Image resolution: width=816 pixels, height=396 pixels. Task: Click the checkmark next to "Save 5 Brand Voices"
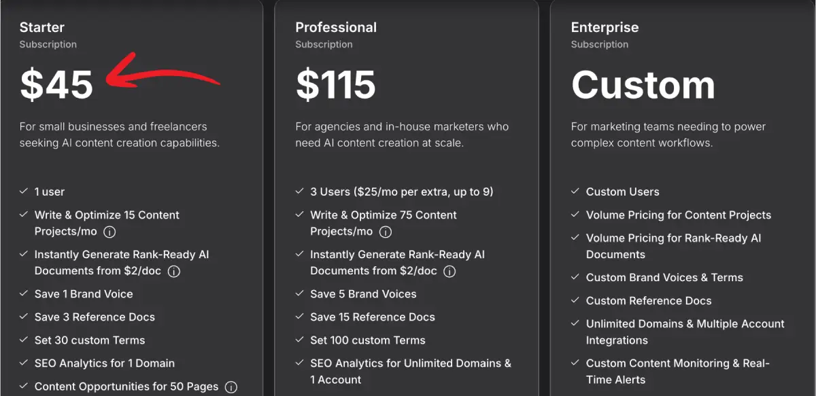pyautogui.click(x=299, y=294)
